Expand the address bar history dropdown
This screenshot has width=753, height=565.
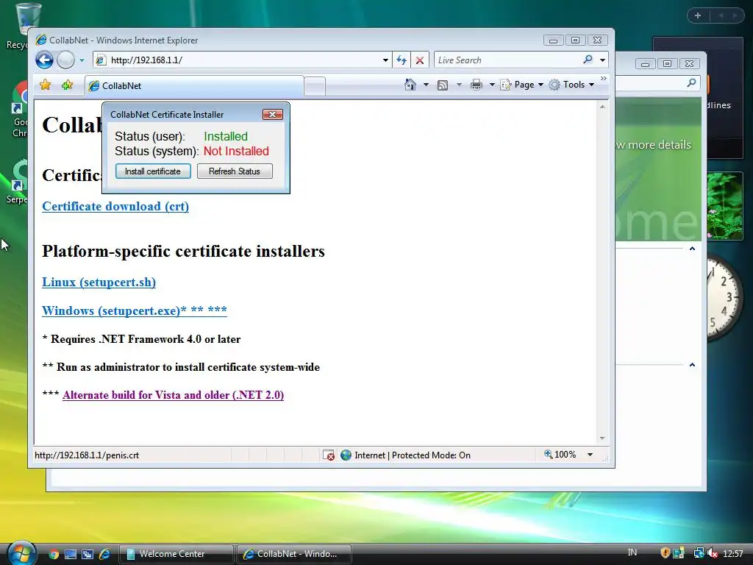pyautogui.click(x=385, y=60)
